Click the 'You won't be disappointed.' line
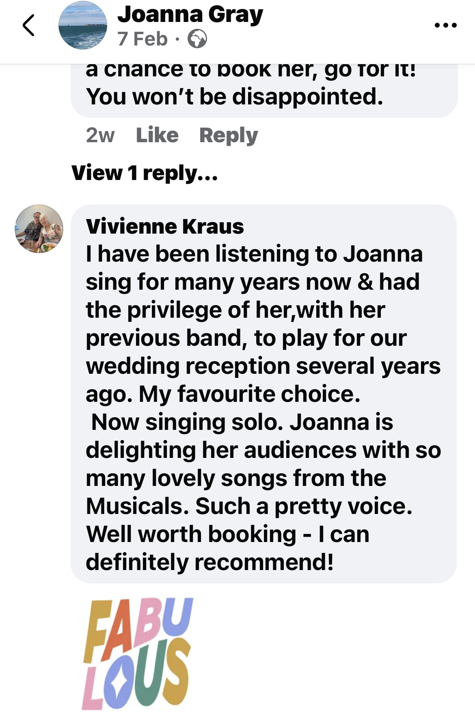 [x=234, y=97]
